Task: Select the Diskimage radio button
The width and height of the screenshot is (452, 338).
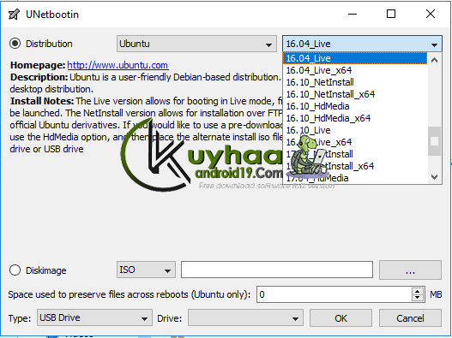Action: click(15, 270)
